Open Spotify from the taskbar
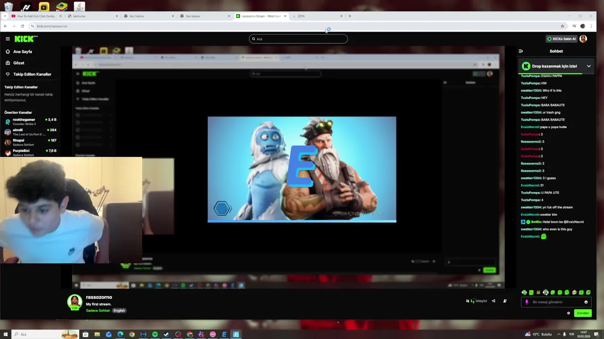Image resolution: width=604 pixels, height=339 pixels. pos(155,334)
